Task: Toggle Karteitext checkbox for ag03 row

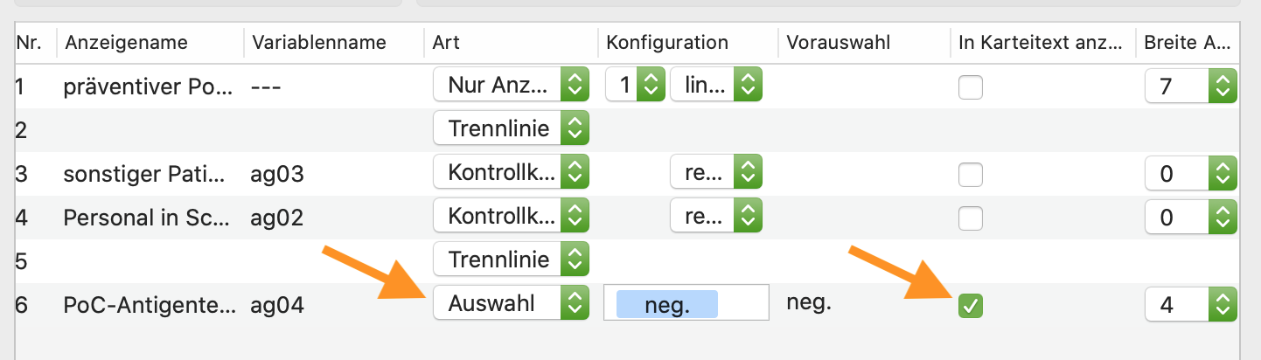Action: (x=971, y=175)
